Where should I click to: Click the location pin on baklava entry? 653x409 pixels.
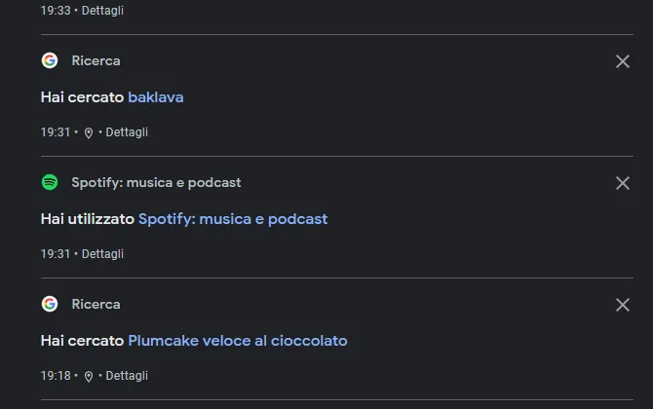[x=89, y=133]
